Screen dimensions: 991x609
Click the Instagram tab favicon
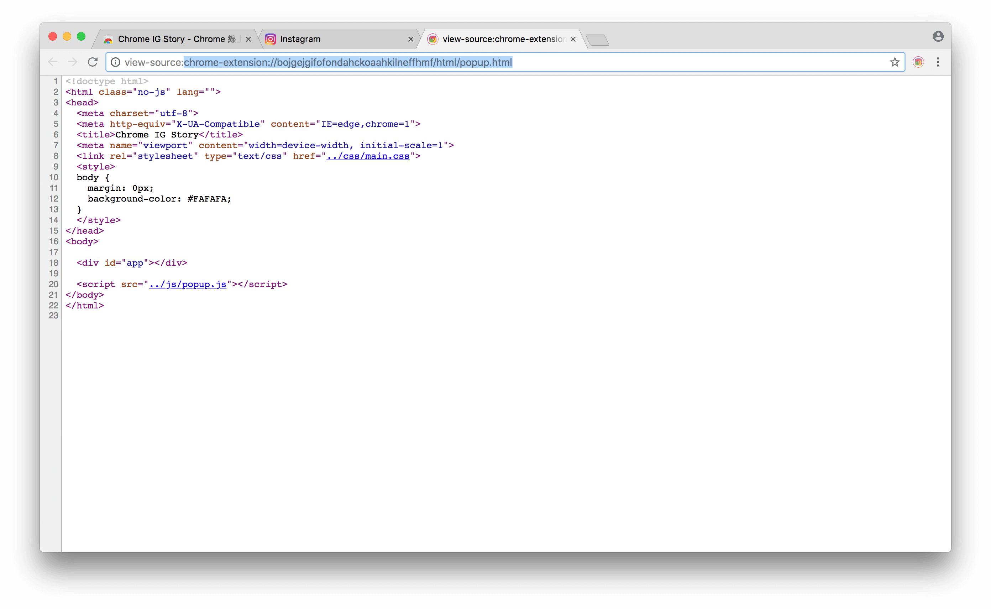point(271,39)
